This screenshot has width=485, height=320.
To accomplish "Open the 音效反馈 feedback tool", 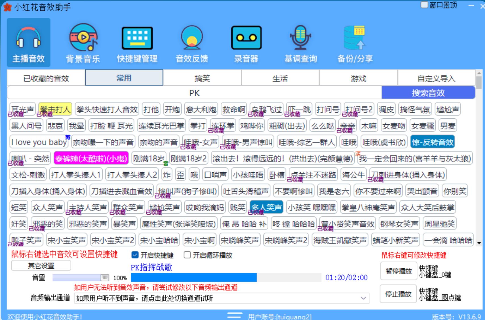I will [x=192, y=42].
